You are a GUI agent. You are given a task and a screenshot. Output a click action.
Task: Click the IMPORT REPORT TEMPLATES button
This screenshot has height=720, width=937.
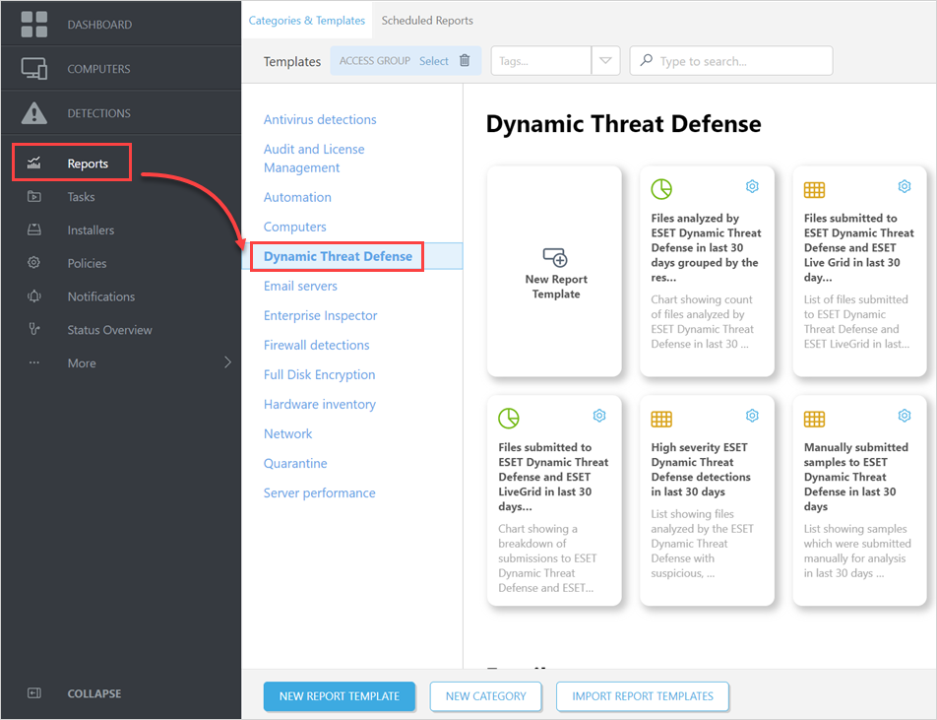(643, 696)
